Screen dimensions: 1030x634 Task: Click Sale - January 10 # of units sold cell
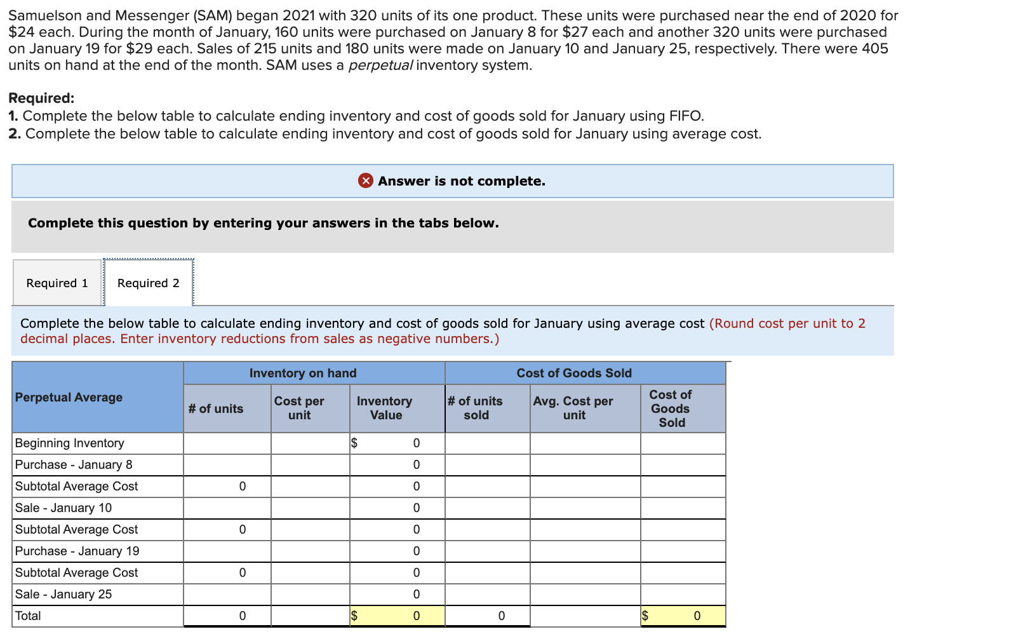(x=488, y=508)
